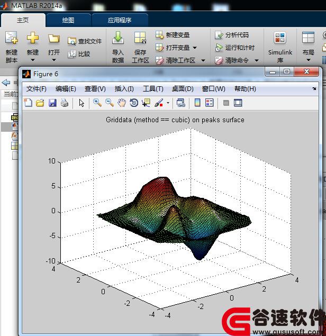Expand the Layout dropdown arrow
Image resolution: width=326 pixels, height=336 pixels.
pos(308,60)
